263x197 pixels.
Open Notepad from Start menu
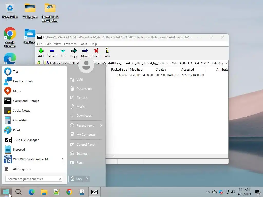34,150
